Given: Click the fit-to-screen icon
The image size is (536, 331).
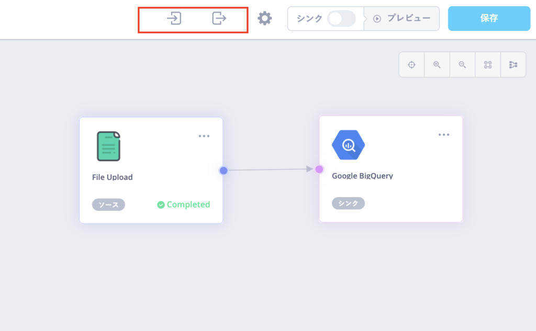Looking at the screenshot, I should [488, 64].
